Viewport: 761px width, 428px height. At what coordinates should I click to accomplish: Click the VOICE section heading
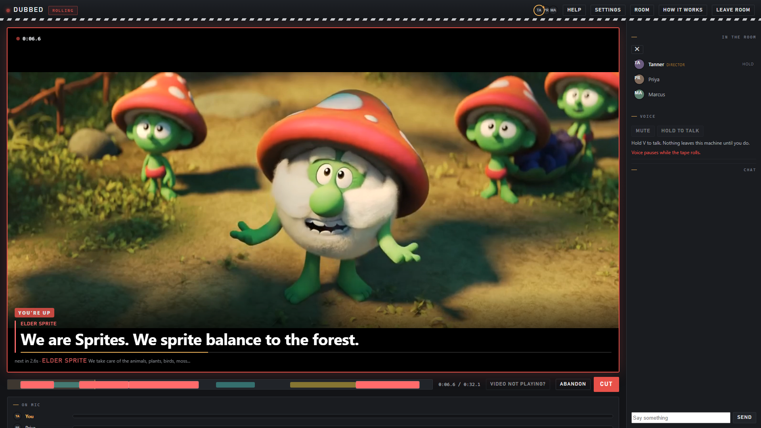click(x=647, y=117)
